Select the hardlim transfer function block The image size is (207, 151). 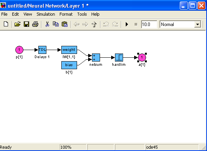click(119, 57)
